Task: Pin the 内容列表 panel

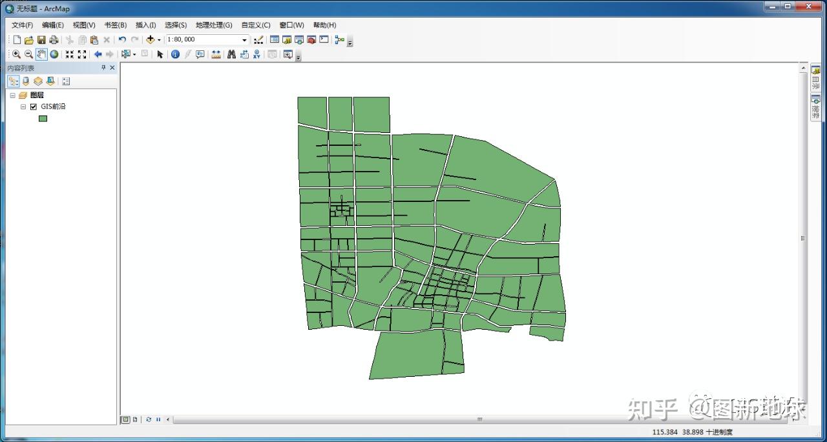Action: click(x=103, y=68)
